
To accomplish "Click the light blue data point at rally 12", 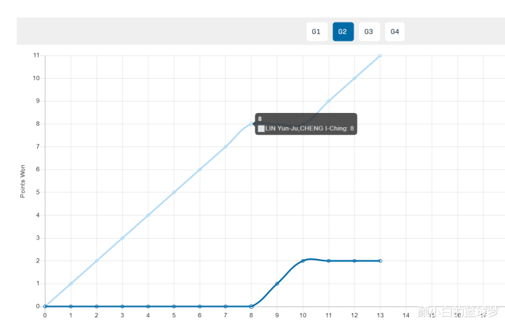I will click(354, 79).
